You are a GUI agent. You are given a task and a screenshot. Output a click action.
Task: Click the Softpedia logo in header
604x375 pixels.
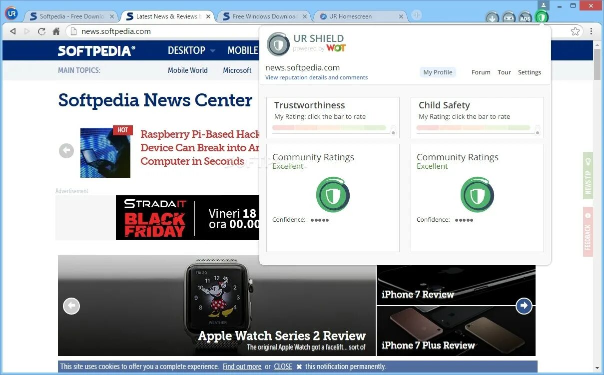click(x=96, y=50)
